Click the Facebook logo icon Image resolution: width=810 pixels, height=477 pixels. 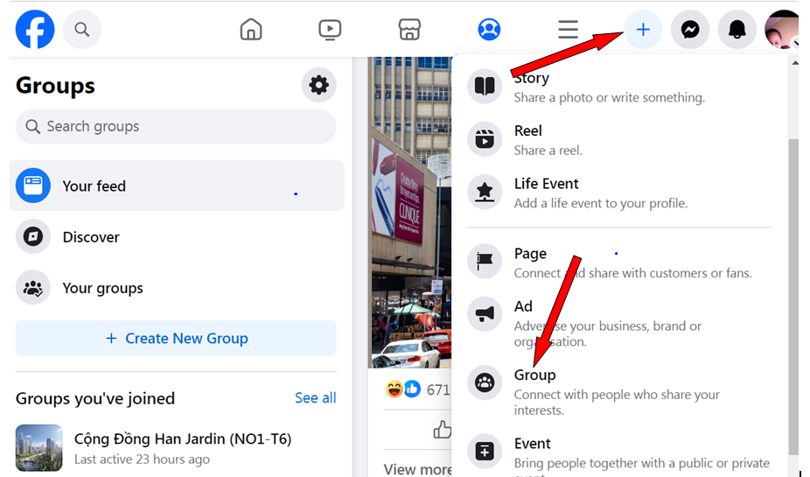tap(35, 30)
